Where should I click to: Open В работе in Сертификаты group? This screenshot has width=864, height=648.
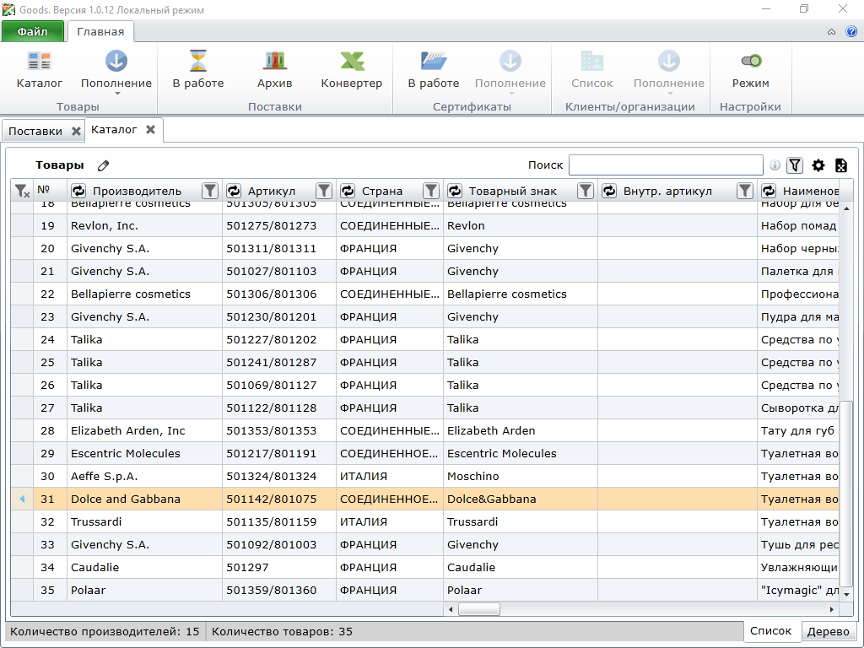tap(434, 70)
